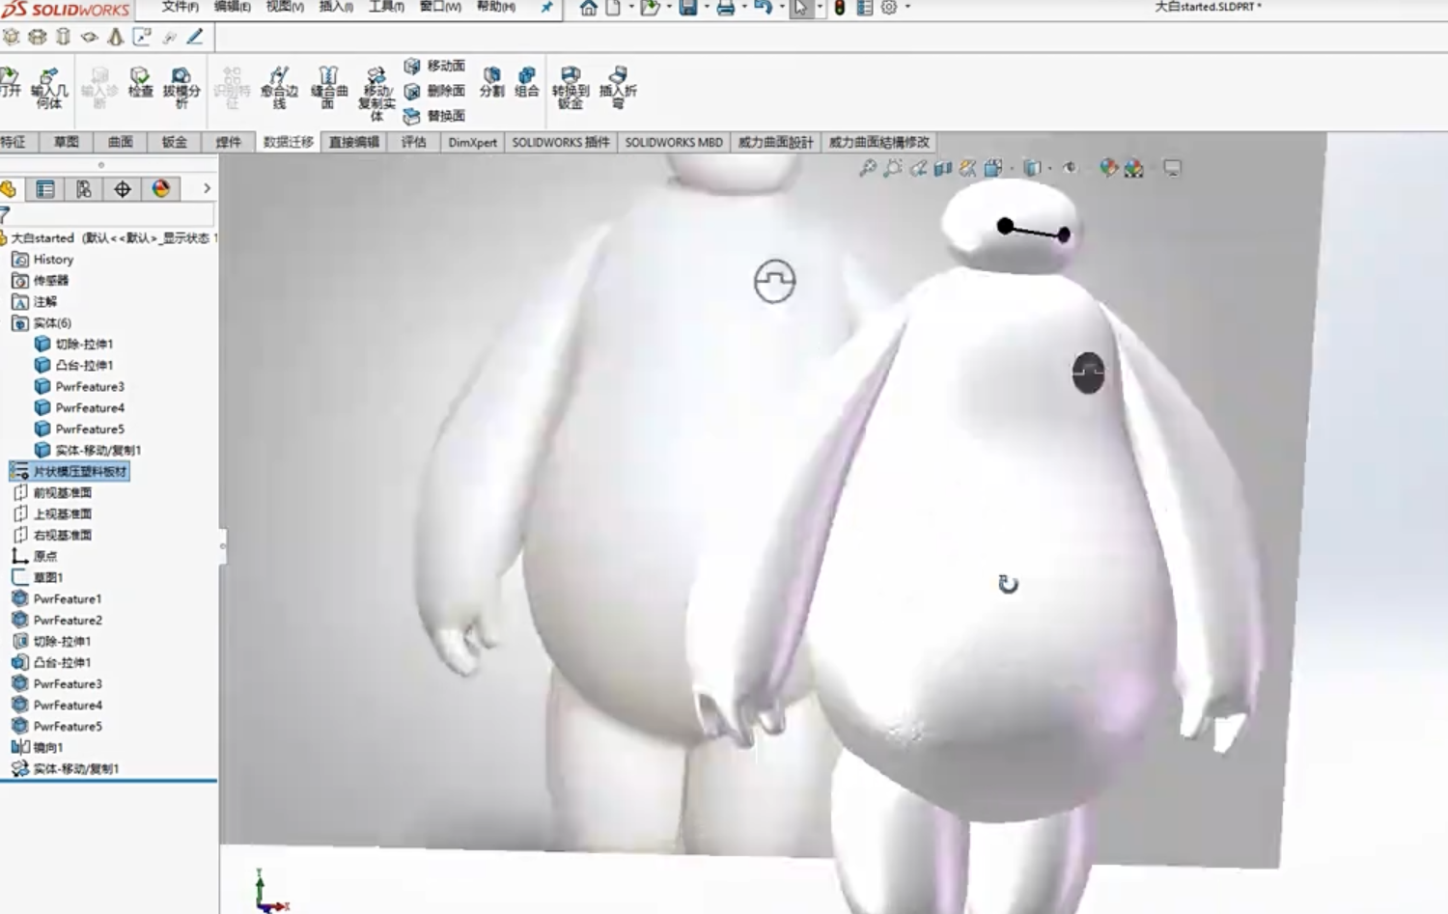The width and height of the screenshot is (1448, 914).
Task: Expand the FeatureManager tabs chevron arrow
Action: [x=207, y=189]
